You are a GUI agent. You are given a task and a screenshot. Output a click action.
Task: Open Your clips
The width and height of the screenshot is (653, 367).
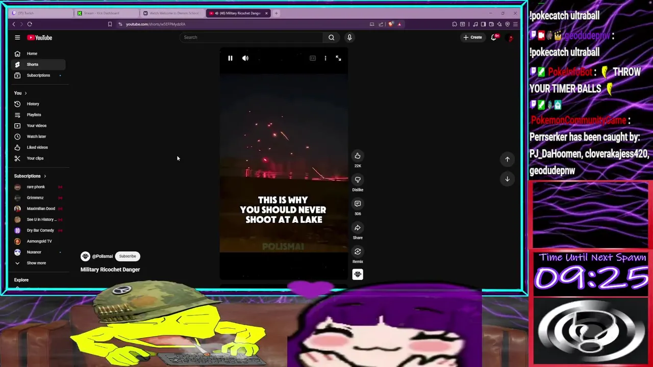38,159
